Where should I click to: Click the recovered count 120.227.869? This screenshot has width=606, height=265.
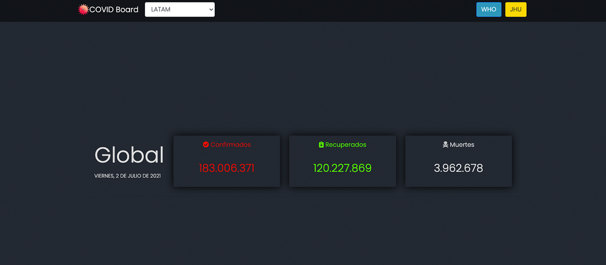342,168
